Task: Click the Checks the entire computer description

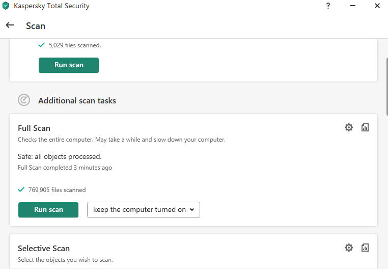Action: click(122, 140)
